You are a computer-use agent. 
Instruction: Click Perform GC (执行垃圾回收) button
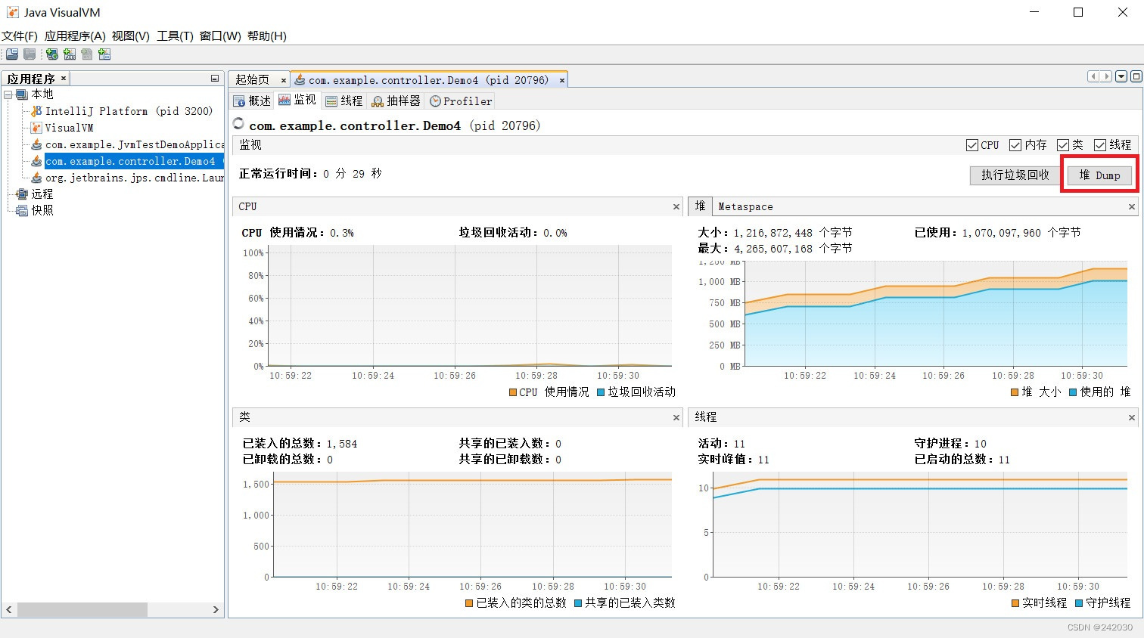pos(1015,175)
